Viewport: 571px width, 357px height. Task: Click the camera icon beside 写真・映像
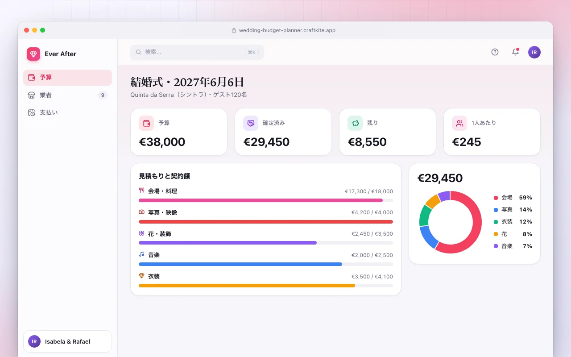[141, 212]
